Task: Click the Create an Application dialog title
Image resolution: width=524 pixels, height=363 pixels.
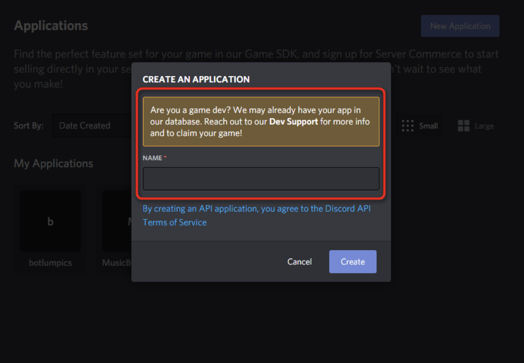Action: pyautogui.click(x=196, y=79)
